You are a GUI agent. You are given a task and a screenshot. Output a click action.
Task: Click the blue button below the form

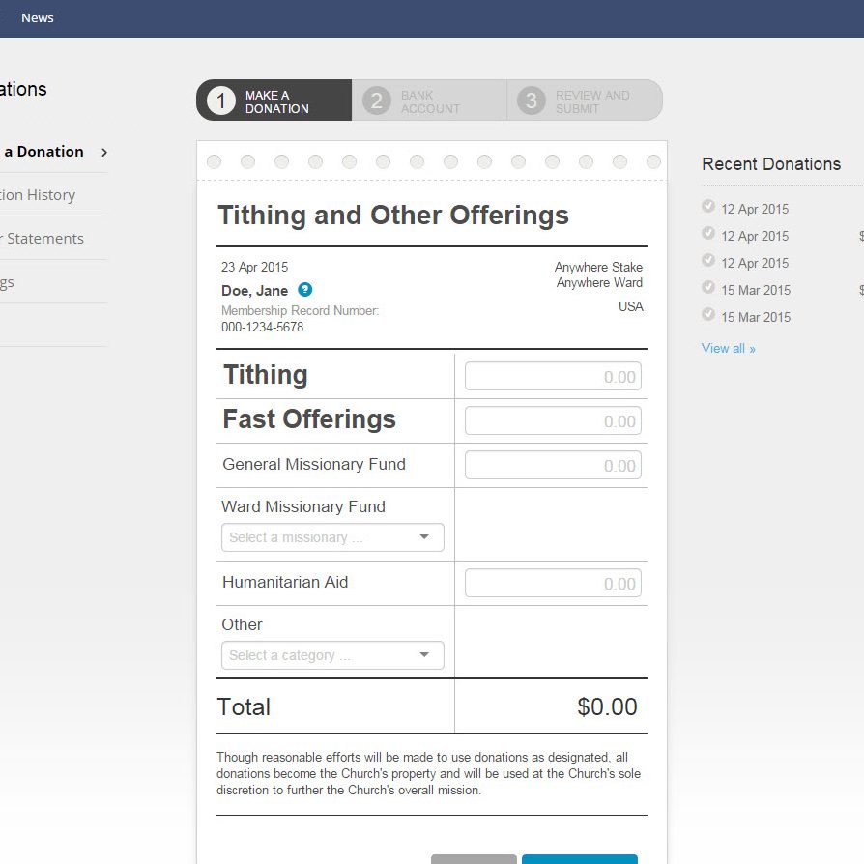579,858
